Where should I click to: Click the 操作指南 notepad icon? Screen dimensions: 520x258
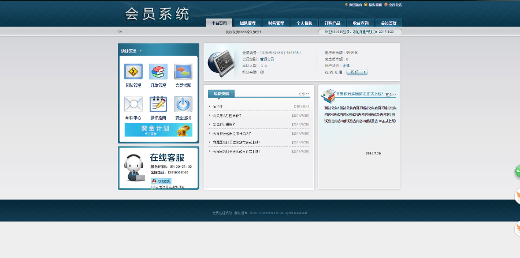click(158, 104)
